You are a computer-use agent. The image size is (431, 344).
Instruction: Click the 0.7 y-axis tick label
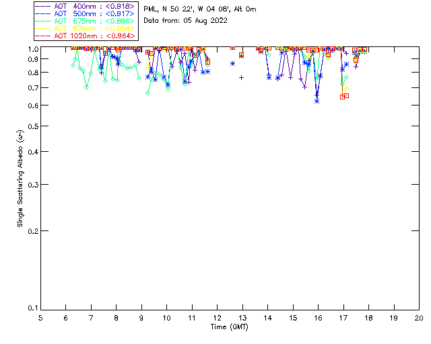pyautogui.click(x=33, y=88)
